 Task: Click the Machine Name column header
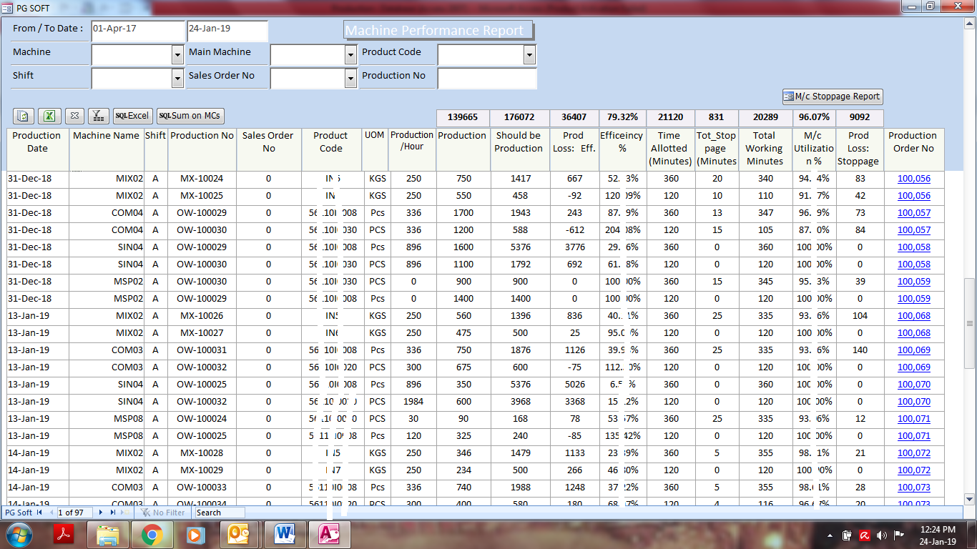(106, 149)
